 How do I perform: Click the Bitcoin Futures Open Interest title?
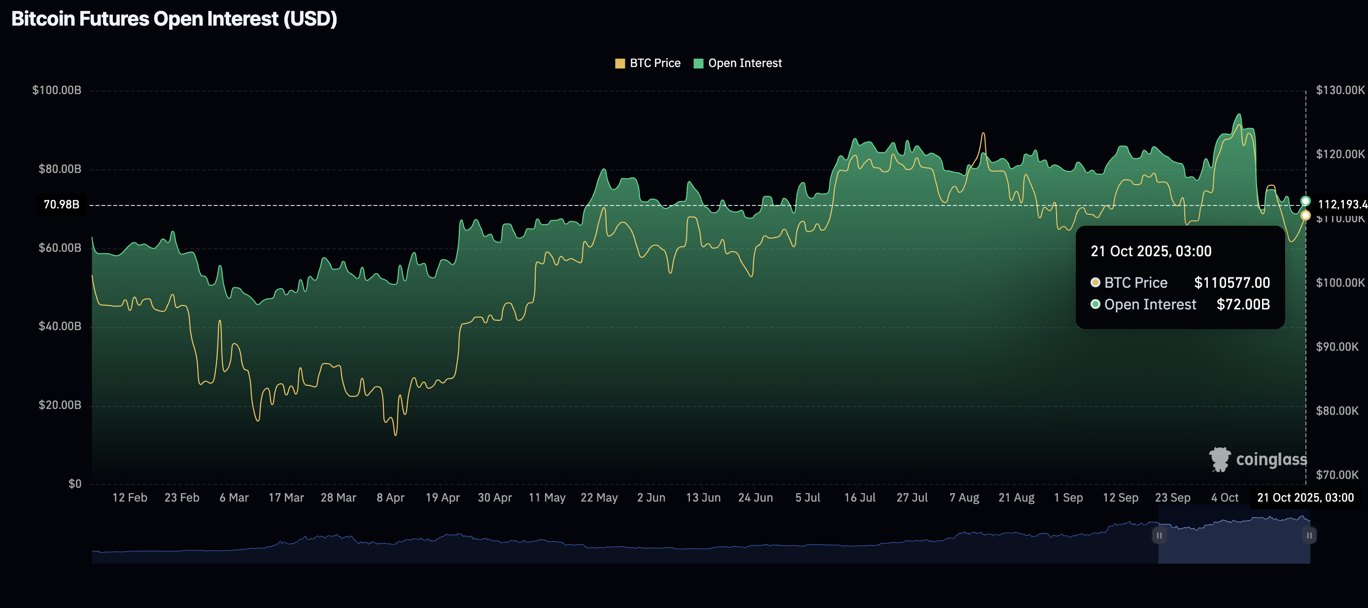(174, 19)
